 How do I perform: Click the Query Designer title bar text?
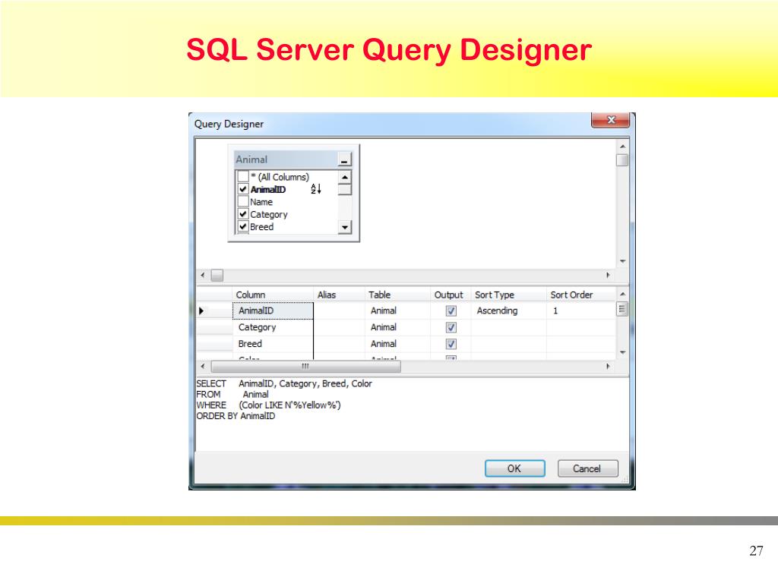(x=229, y=124)
